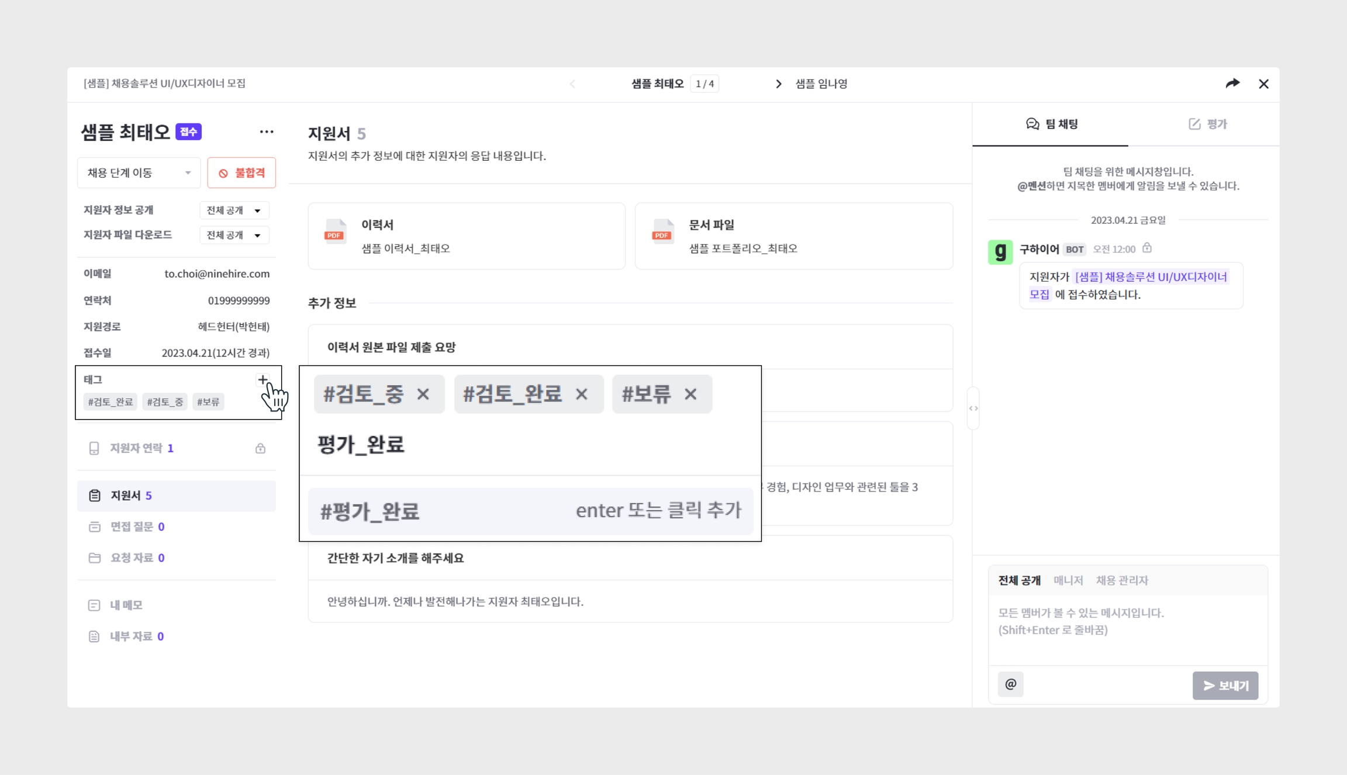Go to next applicant 샘플 임나영 arrow
The image size is (1347, 775).
pos(778,84)
